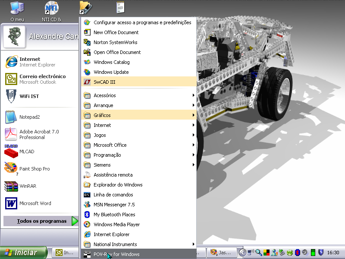Open NTI CD & desktop shortcut
345x259 pixels.
pyautogui.click(x=51, y=12)
